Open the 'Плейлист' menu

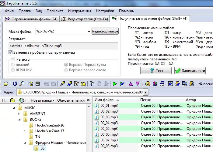pyautogui.click(x=55, y=11)
